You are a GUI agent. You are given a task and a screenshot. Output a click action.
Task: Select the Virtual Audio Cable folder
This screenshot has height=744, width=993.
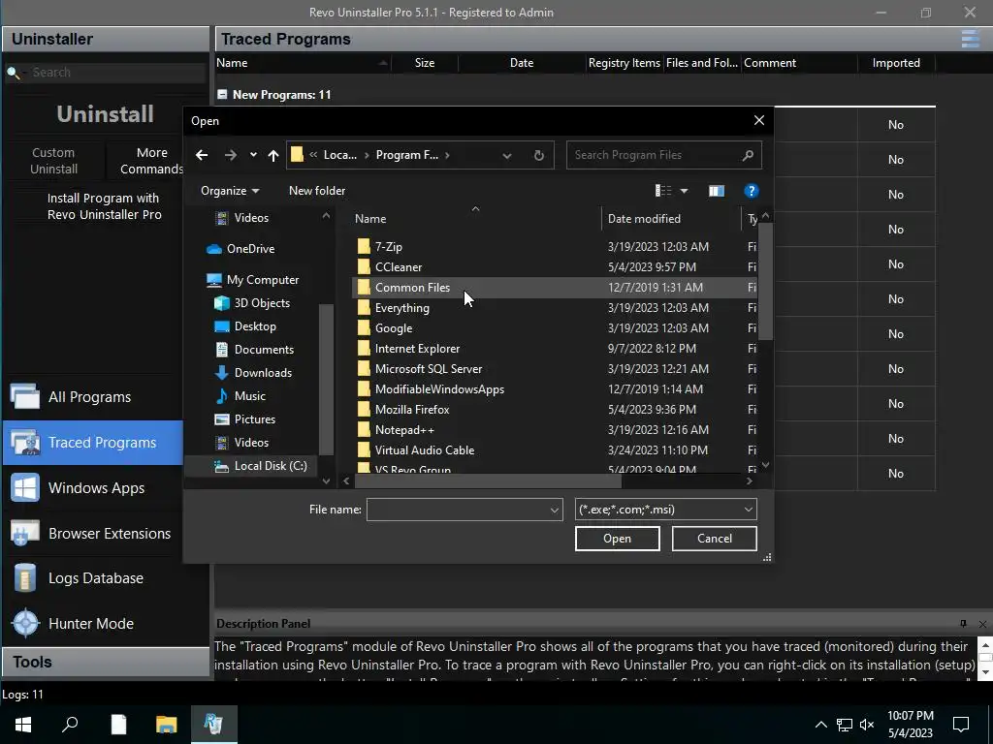pos(425,450)
